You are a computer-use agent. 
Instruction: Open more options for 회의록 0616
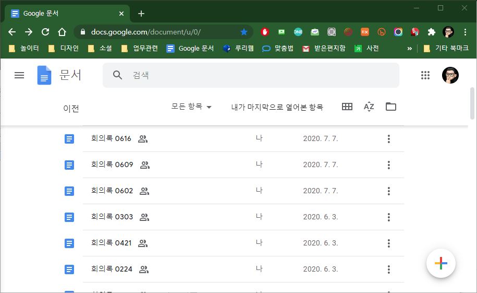click(x=389, y=139)
